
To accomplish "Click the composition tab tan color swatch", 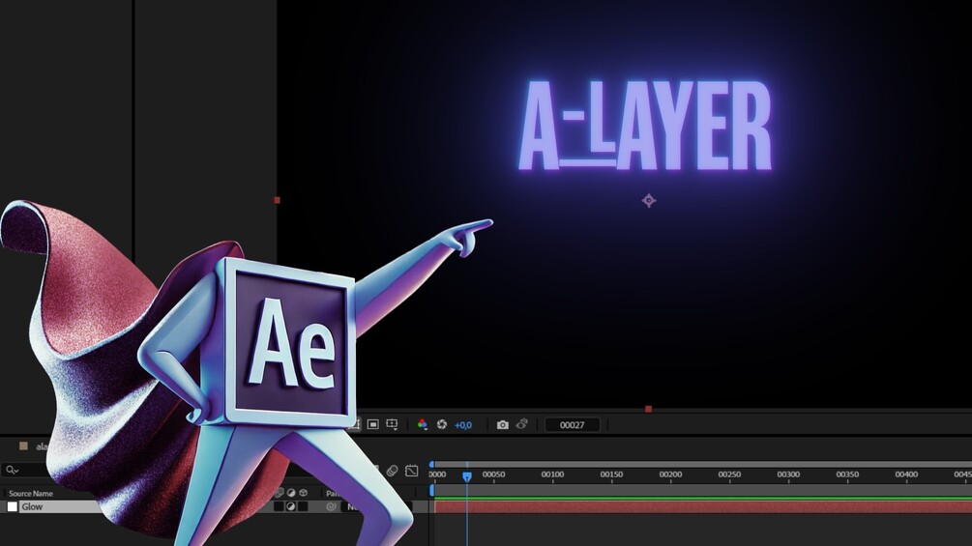I will pyautogui.click(x=23, y=445).
